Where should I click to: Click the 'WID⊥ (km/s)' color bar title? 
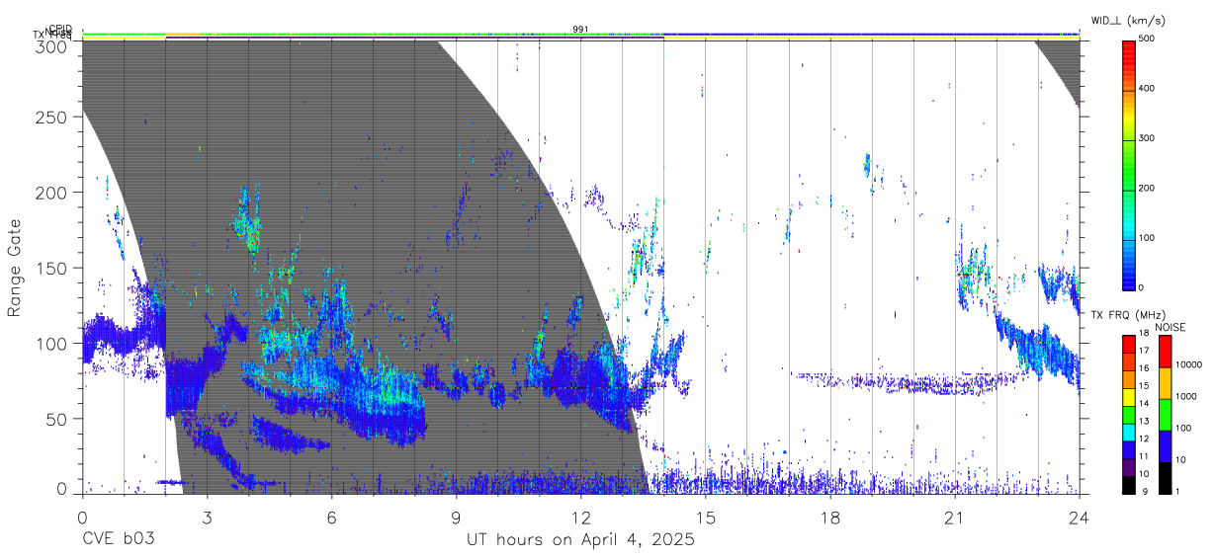click(x=1131, y=19)
